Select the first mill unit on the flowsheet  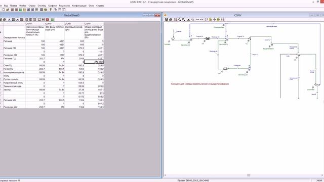208,38
